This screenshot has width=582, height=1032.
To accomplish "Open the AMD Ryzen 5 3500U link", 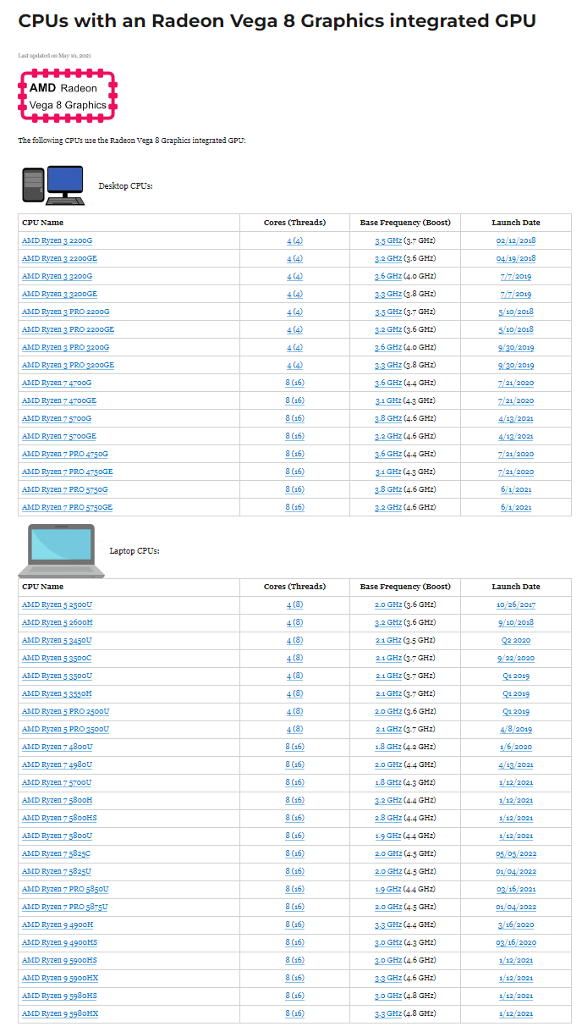I will [57, 676].
